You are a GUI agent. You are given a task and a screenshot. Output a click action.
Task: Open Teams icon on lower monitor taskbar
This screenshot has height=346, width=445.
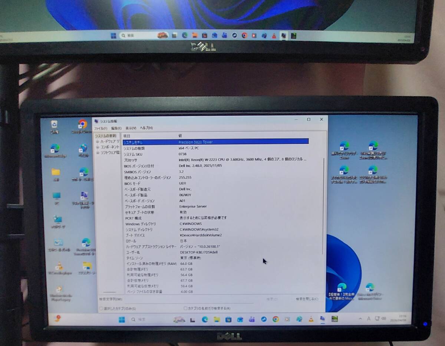coord(252,319)
